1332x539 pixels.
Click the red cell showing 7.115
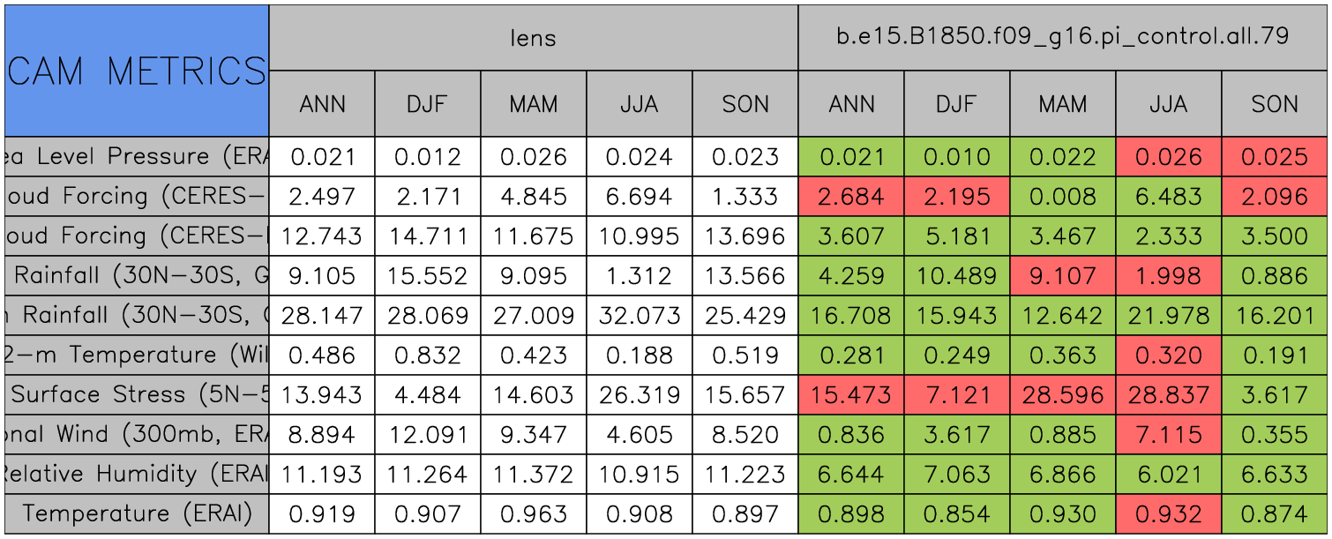(1168, 435)
